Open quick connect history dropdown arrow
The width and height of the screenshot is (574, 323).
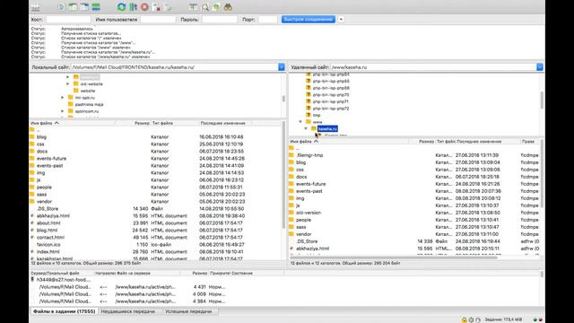[341, 19]
